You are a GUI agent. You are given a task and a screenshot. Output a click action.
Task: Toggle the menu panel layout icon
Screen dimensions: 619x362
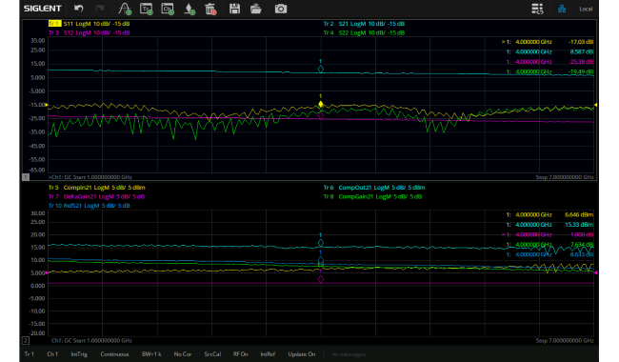(x=537, y=9)
